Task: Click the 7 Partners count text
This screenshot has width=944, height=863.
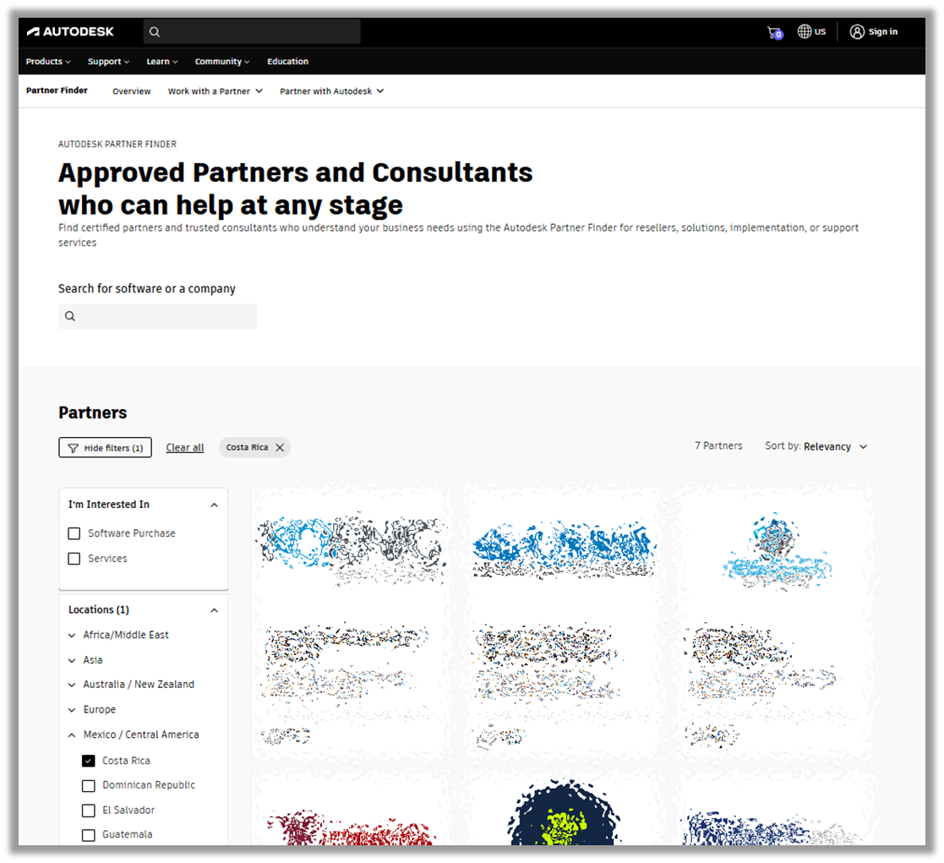Action: tap(718, 445)
